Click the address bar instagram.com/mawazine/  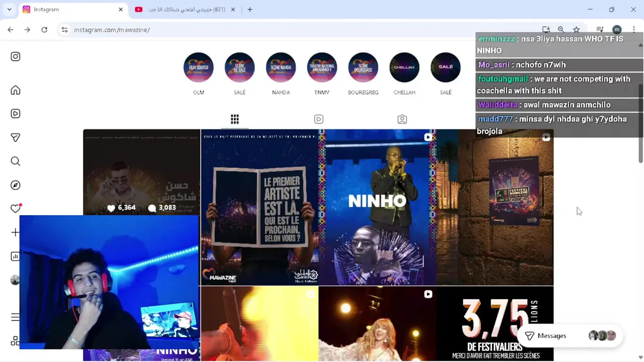[x=112, y=30]
